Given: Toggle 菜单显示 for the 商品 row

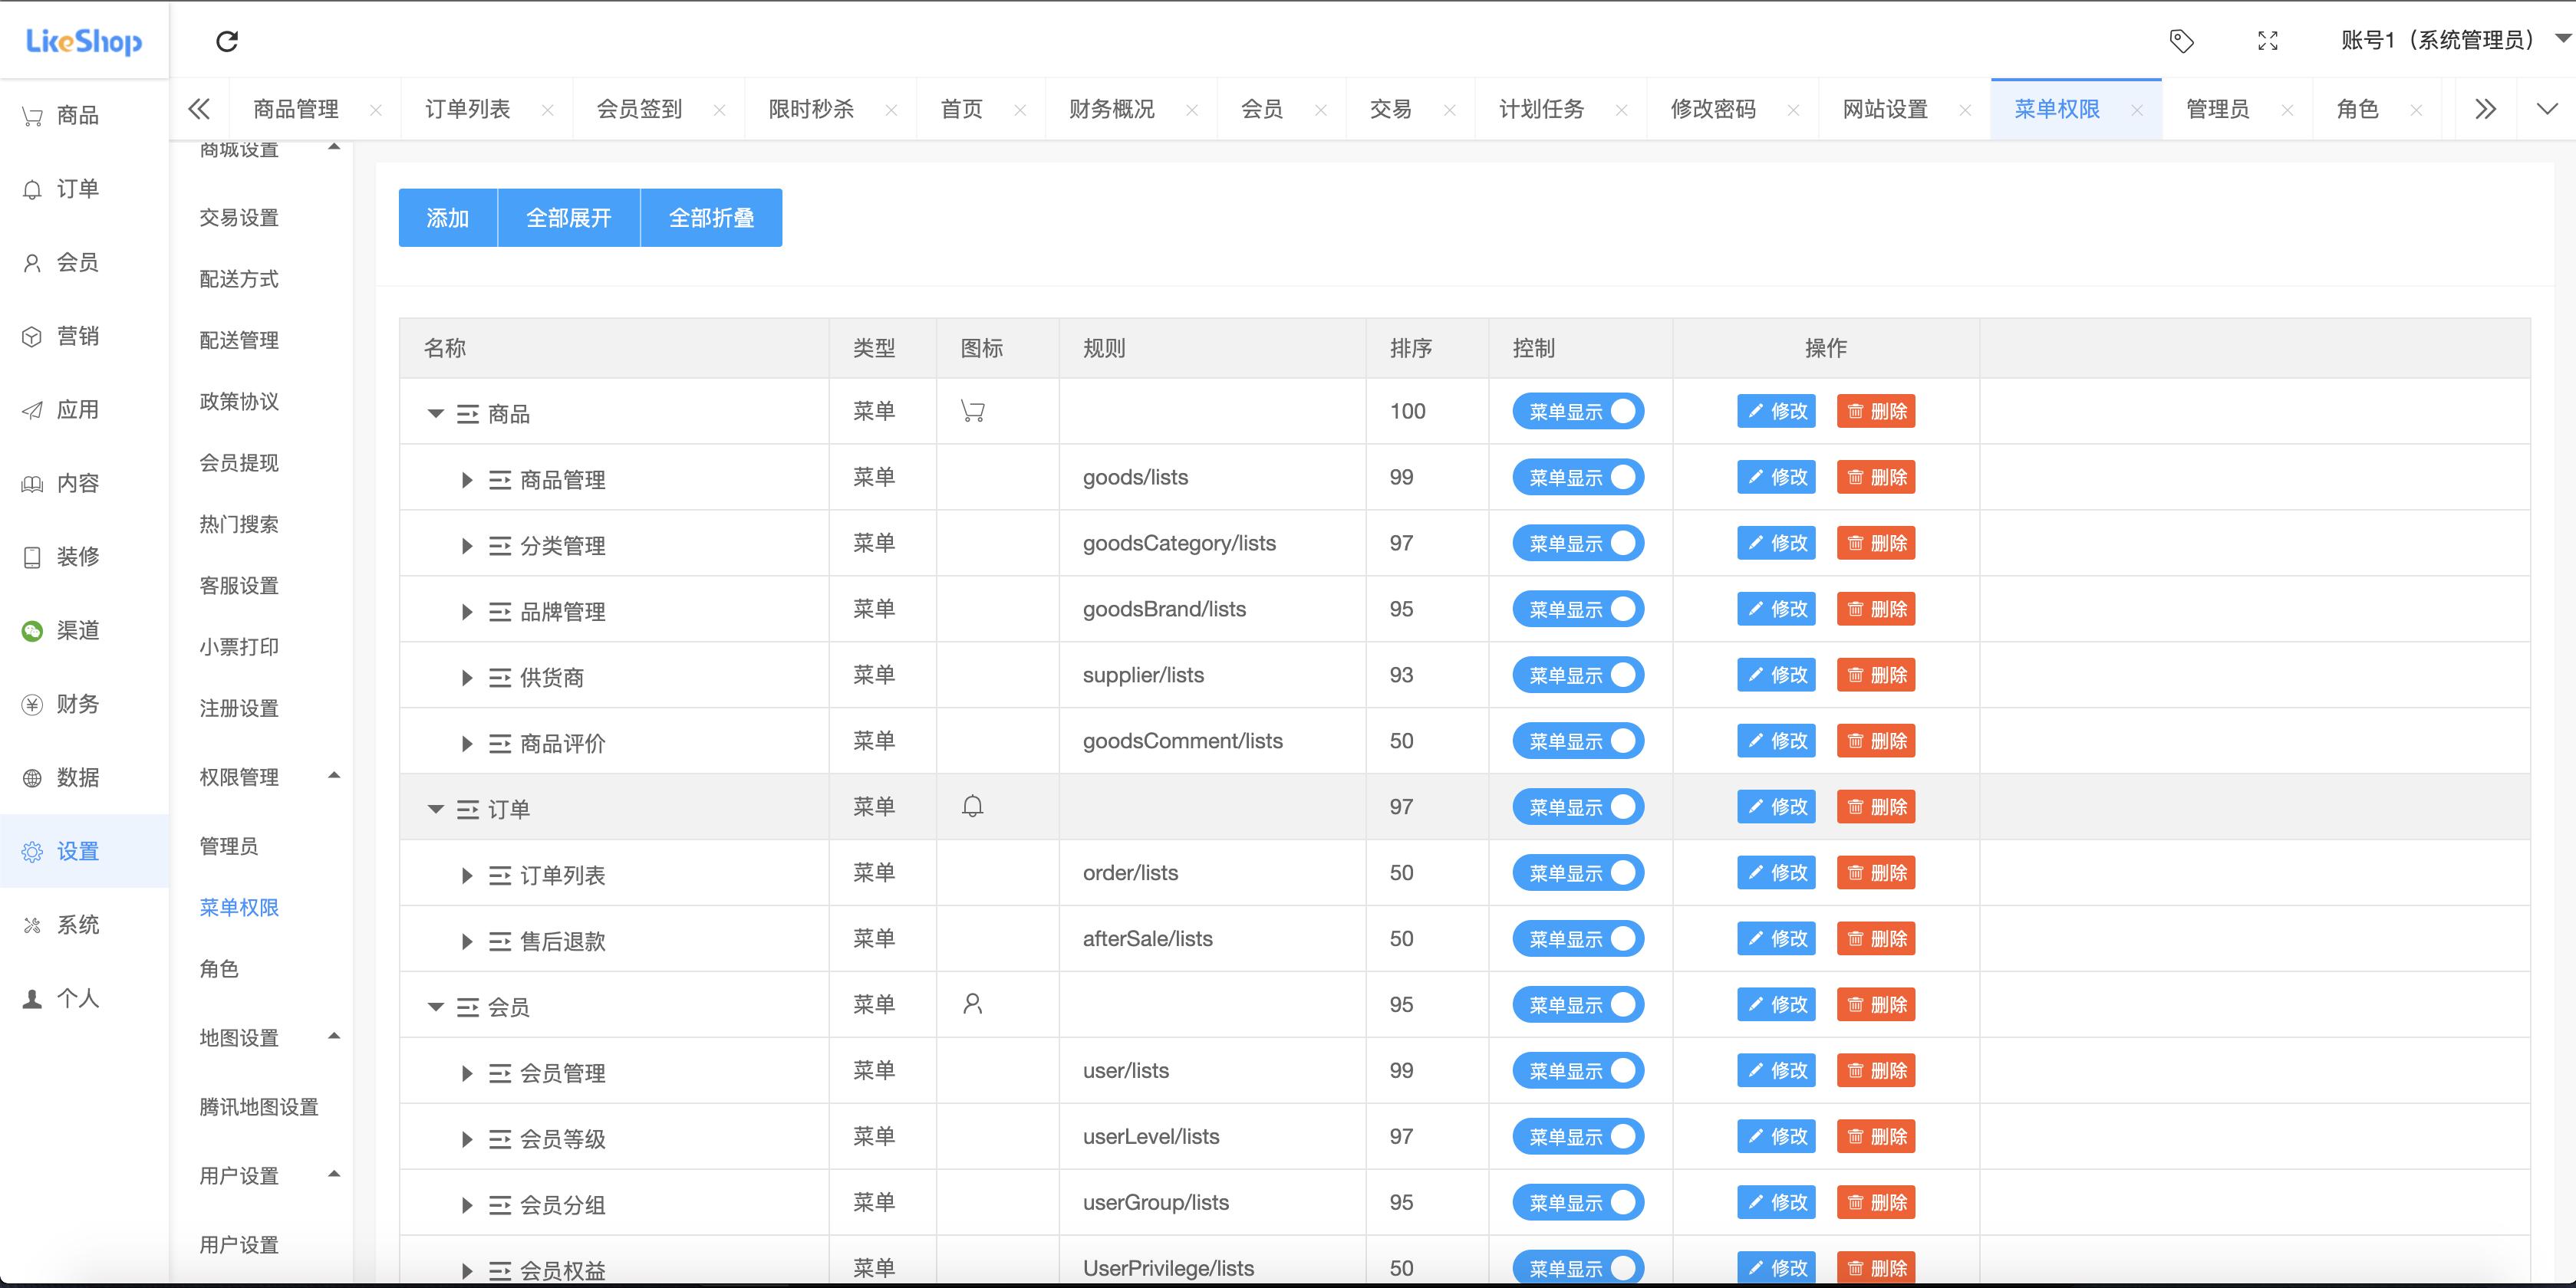Looking at the screenshot, I should coord(1577,411).
